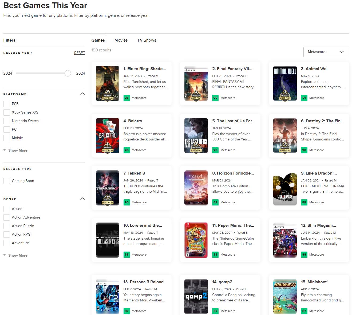Image resolution: width=356 pixels, height=315 pixels.
Task: Click the Must-Play badge on Tekken 8's cover
Action: (x=107, y=200)
